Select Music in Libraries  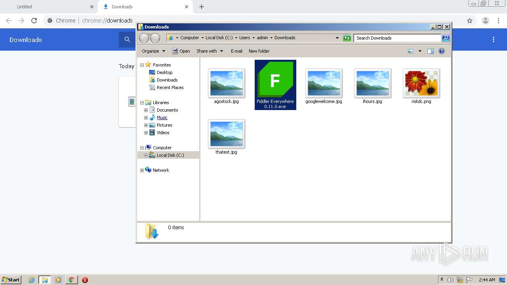162,118
